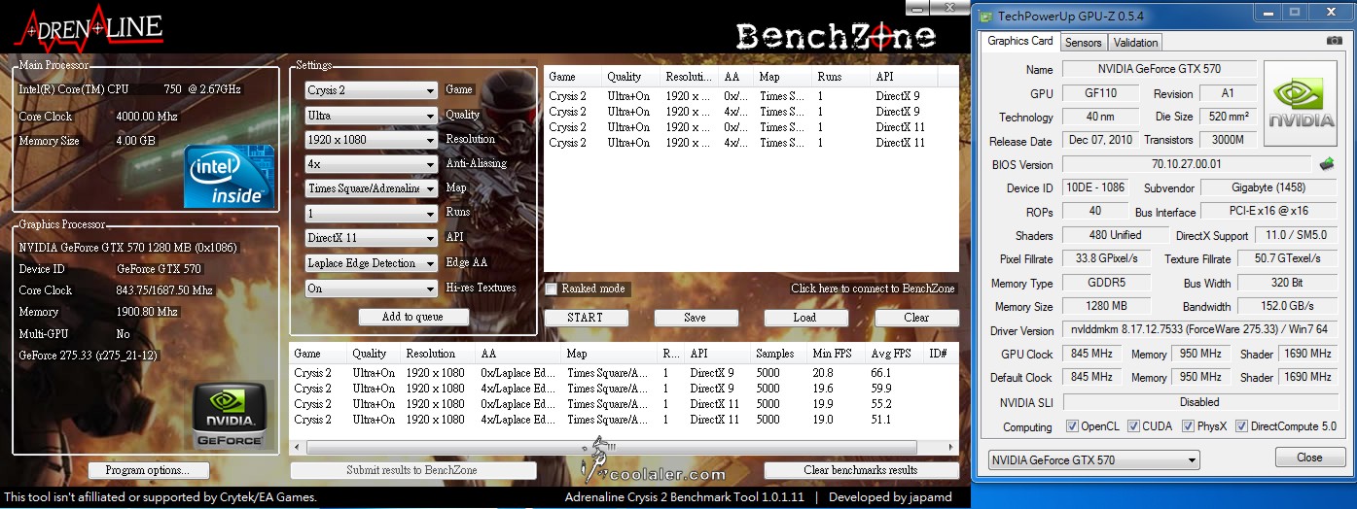
Task: Switch to the Validation tab
Action: pos(1135,43)
